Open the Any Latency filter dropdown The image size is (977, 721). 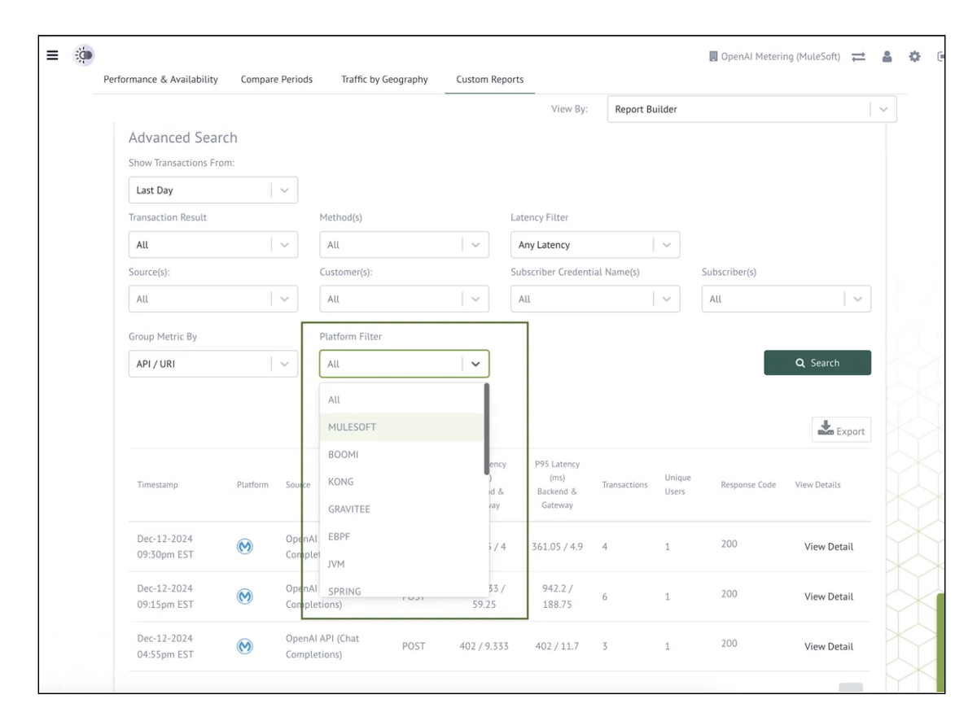pyautogui.click(x=595, y=245)
